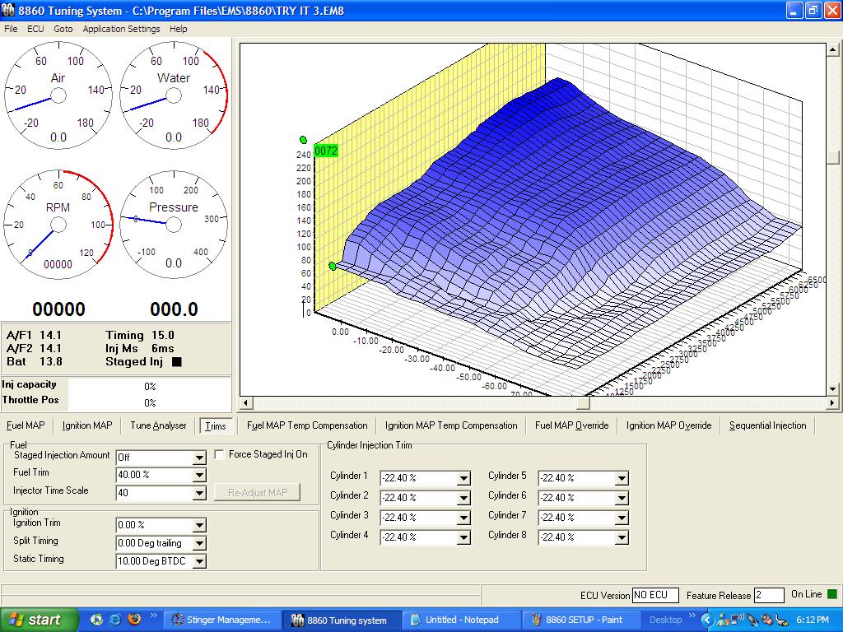Open the ECU menu

35,29
